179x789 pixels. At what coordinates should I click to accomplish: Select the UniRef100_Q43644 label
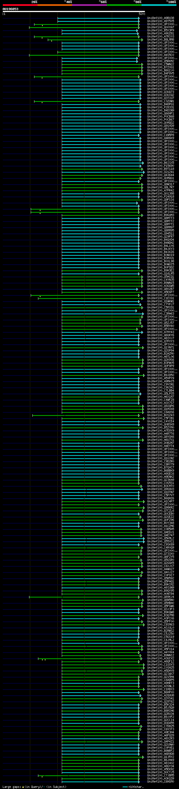coord(161,175)
